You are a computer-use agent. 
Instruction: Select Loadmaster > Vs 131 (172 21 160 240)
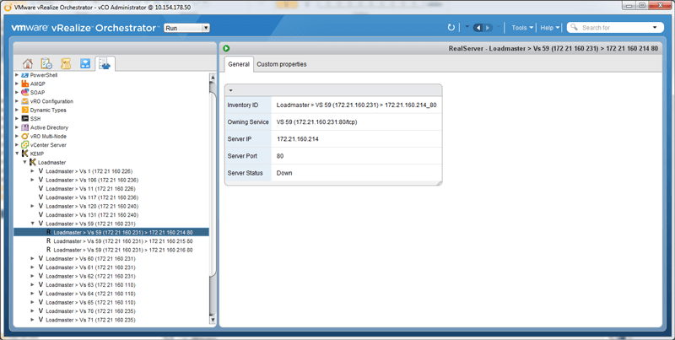pyautogui.click(x=92, y=215)
